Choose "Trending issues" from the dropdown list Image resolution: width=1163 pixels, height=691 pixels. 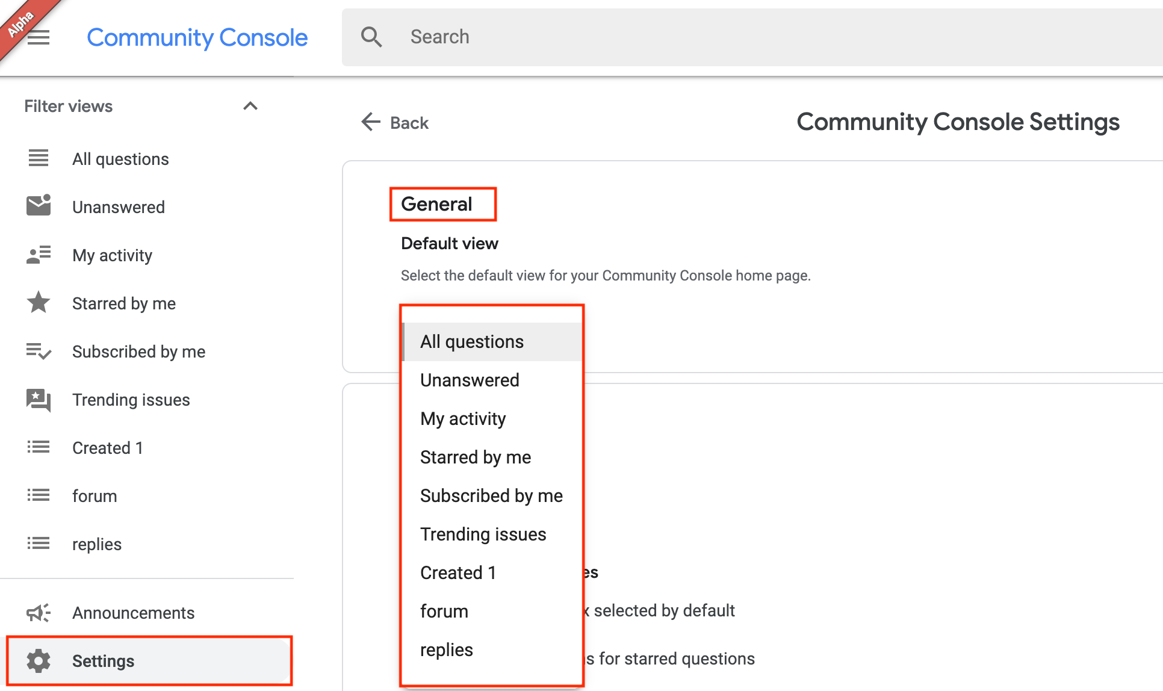483,534
